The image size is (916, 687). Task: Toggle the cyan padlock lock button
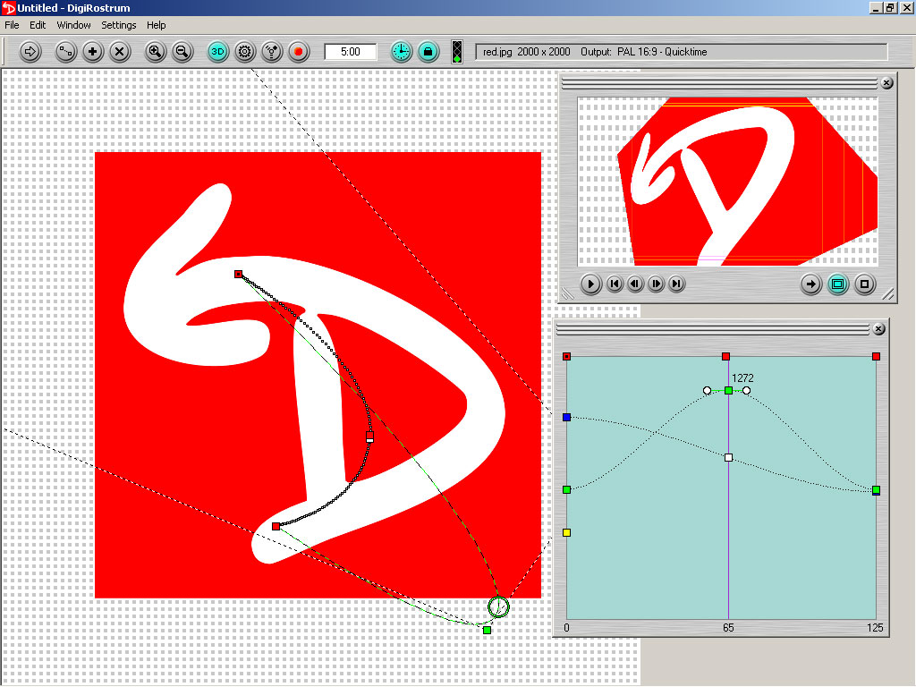pos(428,51)
